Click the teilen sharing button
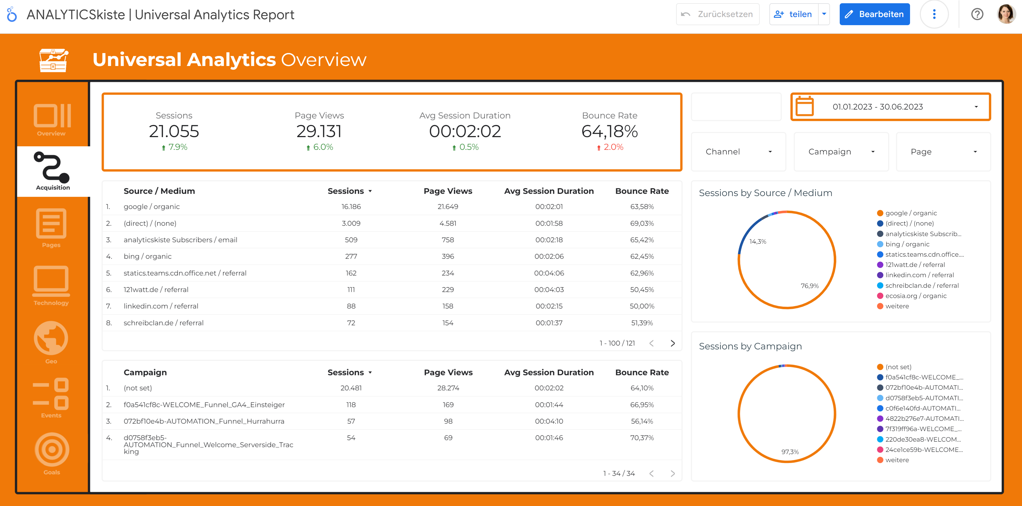The width and height of the screenshot is (1022, 506). pos(793,14)
